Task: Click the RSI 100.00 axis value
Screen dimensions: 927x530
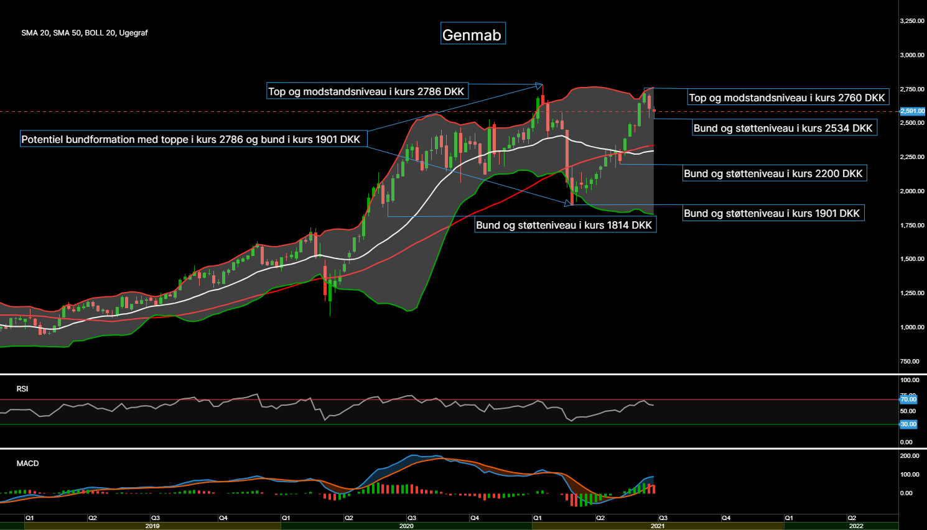Action: point(910,380)
